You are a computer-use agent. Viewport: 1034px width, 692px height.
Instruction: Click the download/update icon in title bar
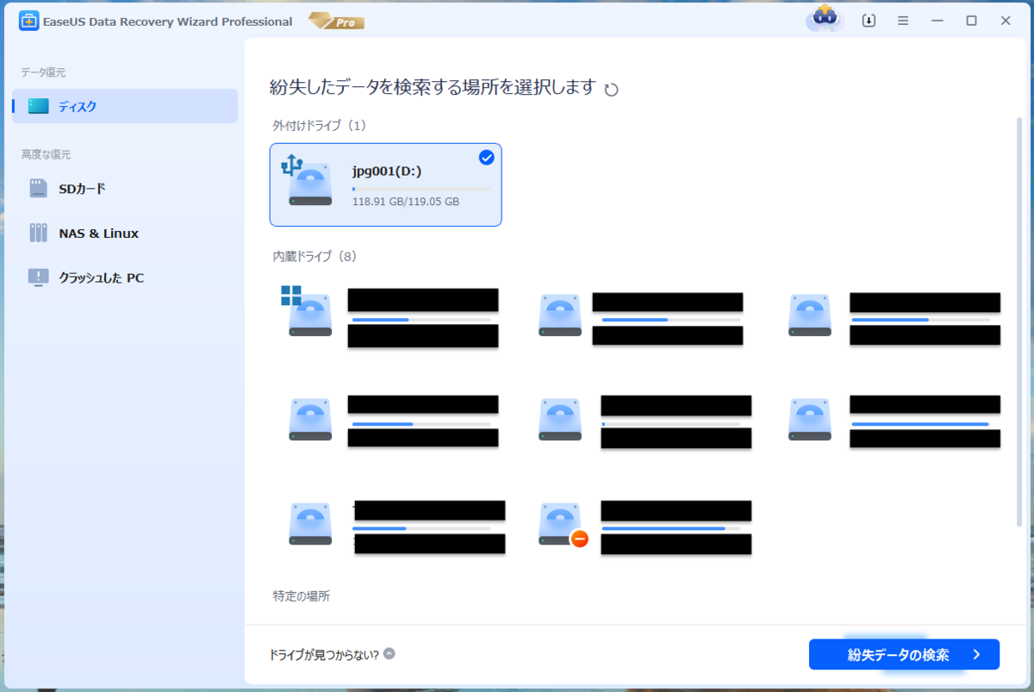click(869, 19)
